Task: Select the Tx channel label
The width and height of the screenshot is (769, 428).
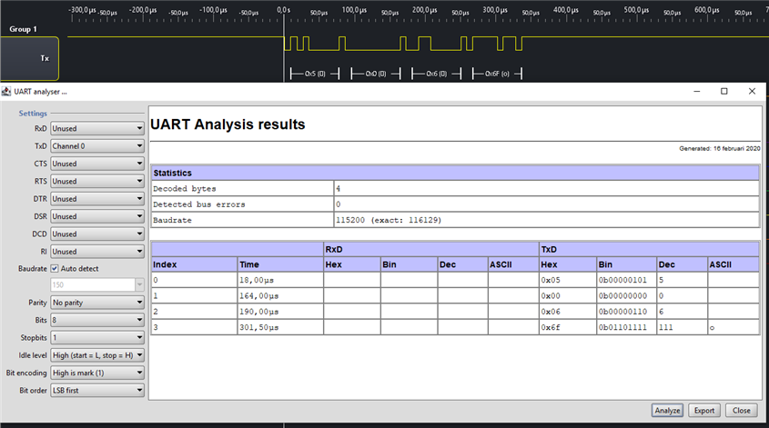Action: click(45, 58)
